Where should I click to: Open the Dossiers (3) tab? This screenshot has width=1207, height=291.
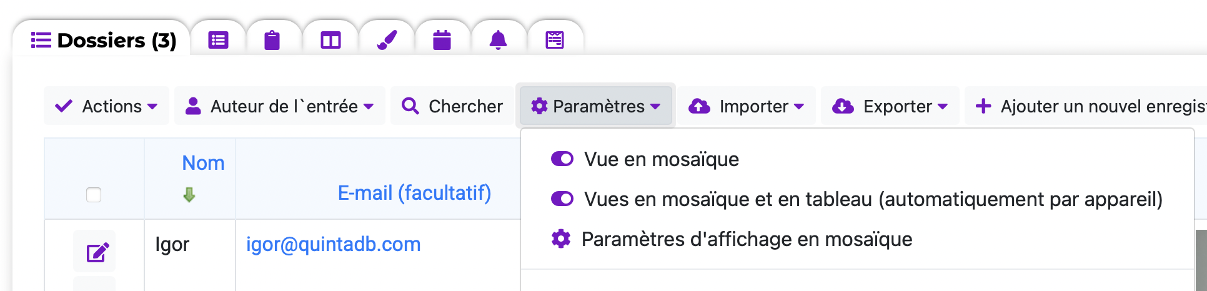coord(103,41)
